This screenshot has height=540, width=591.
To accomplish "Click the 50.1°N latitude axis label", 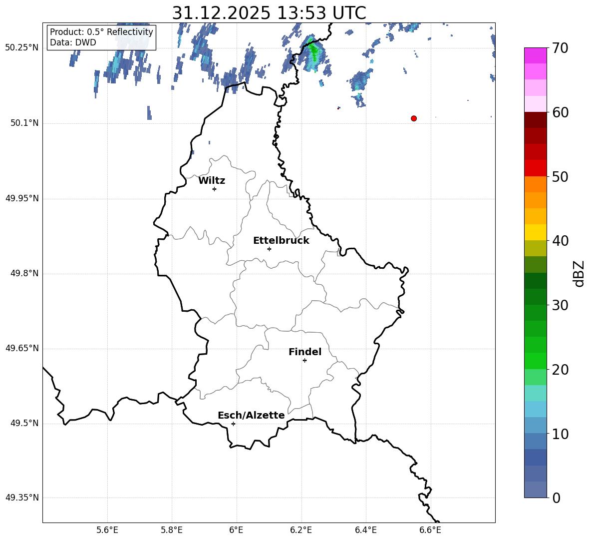I will coord(22,123).
